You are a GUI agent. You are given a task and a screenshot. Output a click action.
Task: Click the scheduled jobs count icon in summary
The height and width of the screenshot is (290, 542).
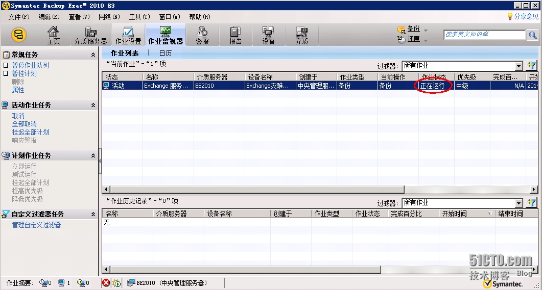(x=81, y=283)
